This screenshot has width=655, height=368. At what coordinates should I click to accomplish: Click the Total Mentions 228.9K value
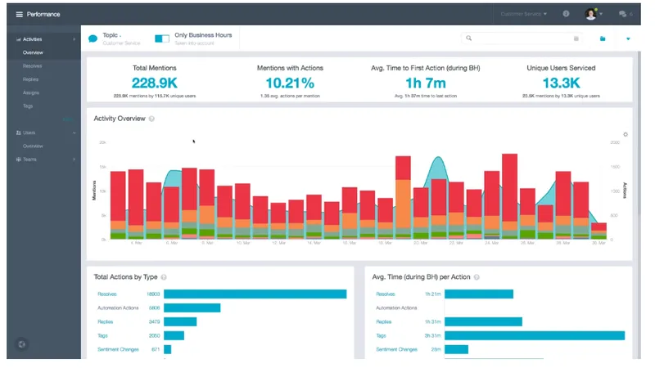(155, 83)
